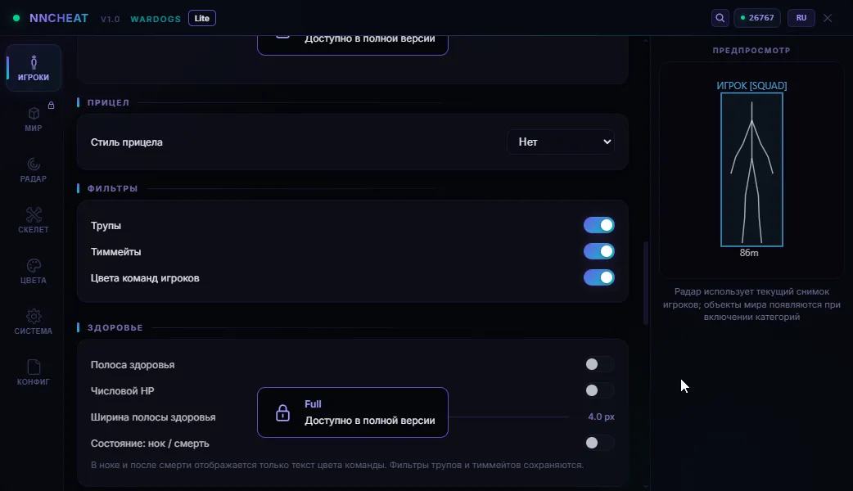Turn off the Тиммейты toggle

(599, 251)
